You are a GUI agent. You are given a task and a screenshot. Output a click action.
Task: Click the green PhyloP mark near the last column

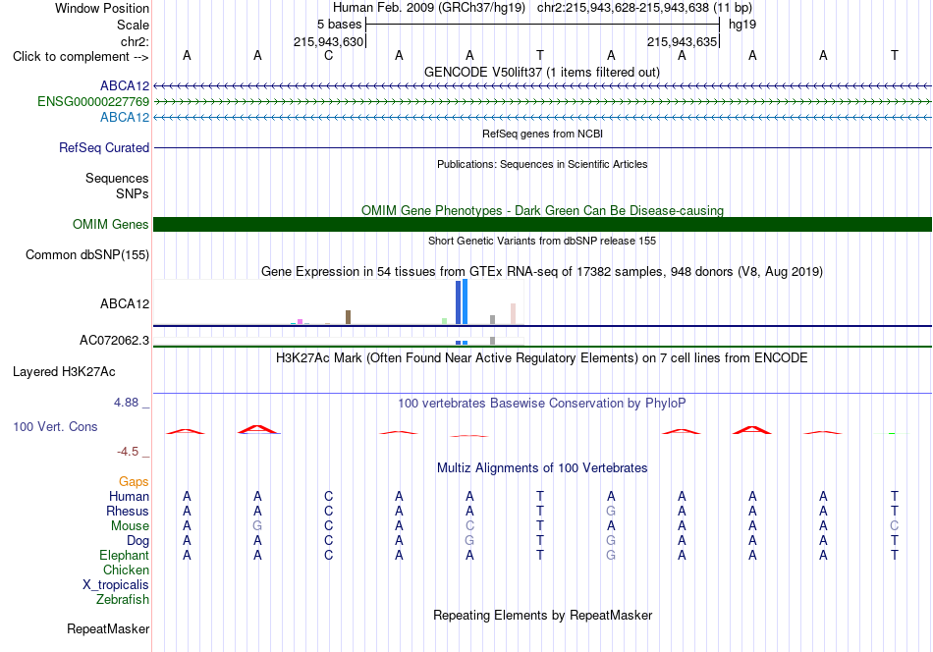pos(892,433)
